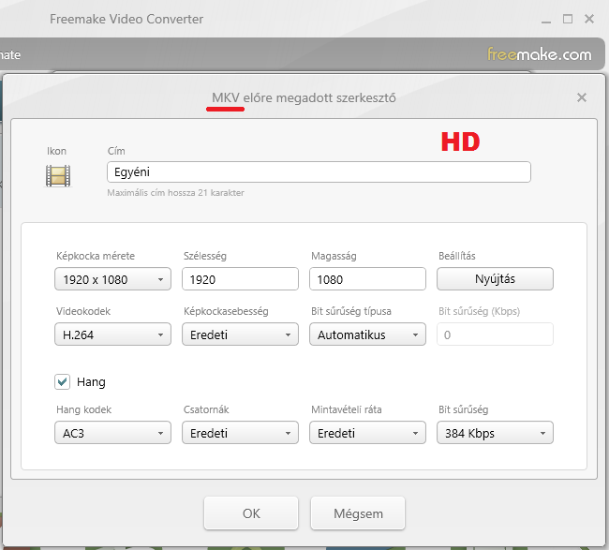Click the Beállítás label
This screenshot has height=550, width=609.
[457, 256]
